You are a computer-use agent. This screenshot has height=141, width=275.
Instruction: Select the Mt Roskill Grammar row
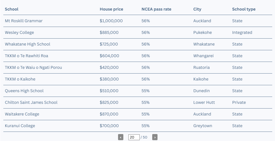click(138, 21)
